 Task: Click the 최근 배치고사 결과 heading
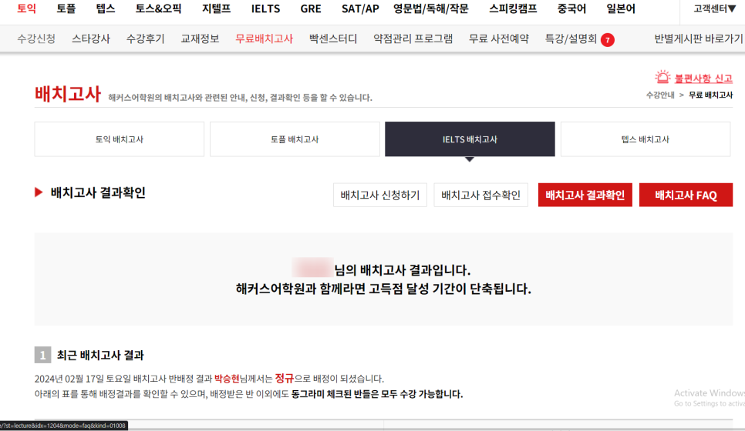point(100,355)
